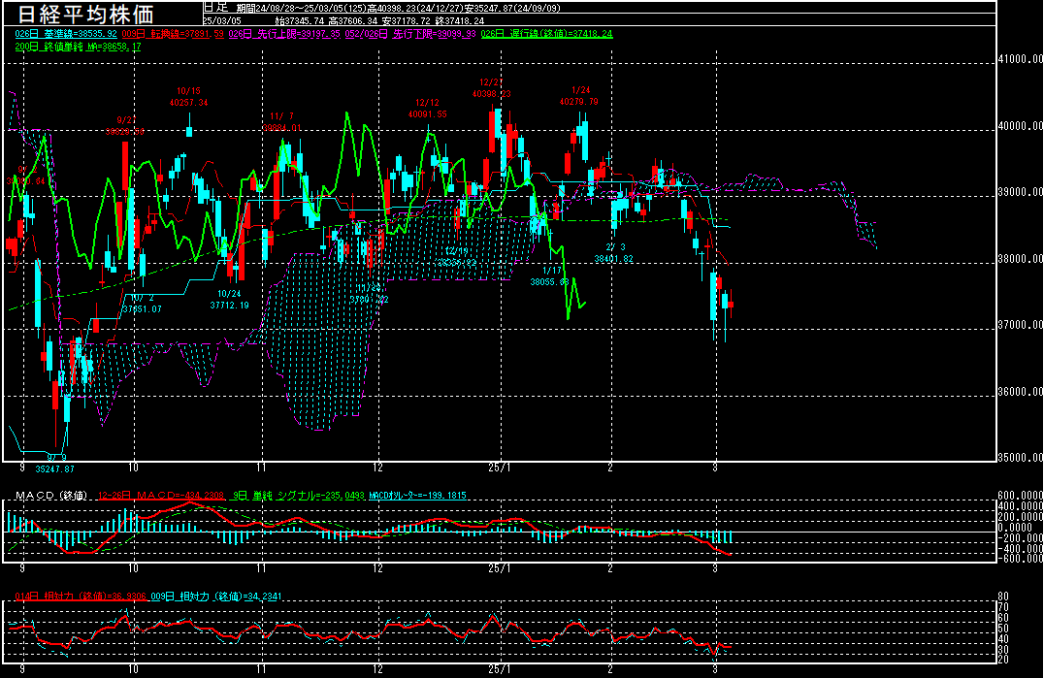Click month 11 on main chart axis
Viewport: 1044px width, 678px height.
click(261, 468)
